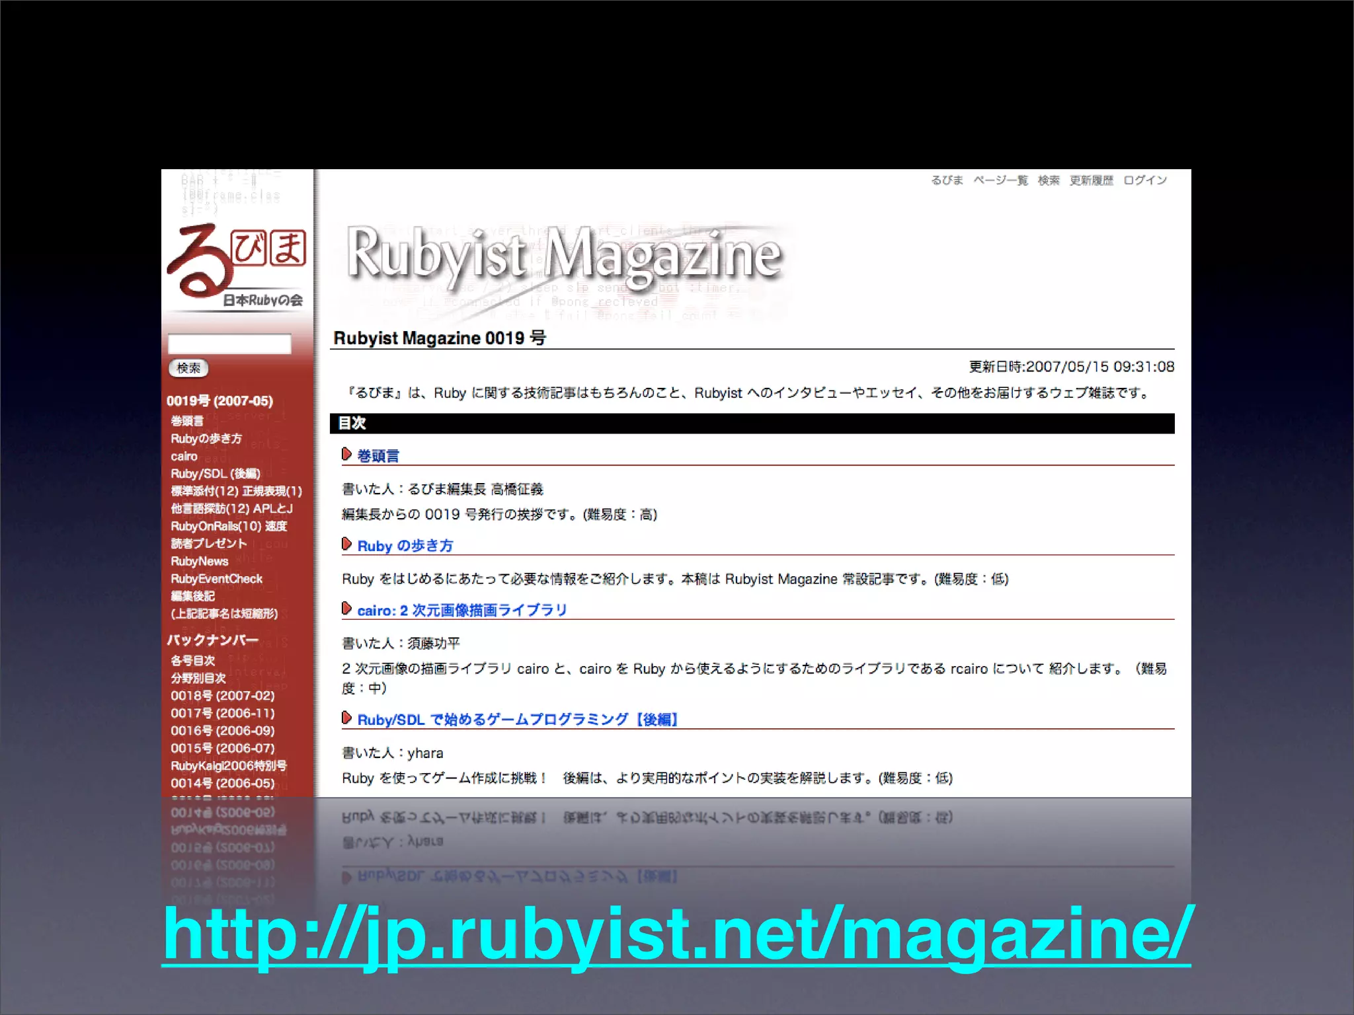Click the note (上記記事名は短縮形) in the sidebar
1354x1015 pixels.
pos(224,614)
